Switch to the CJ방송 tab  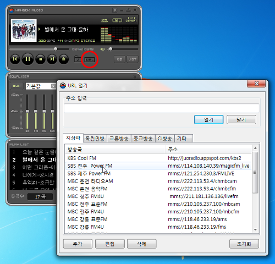(164, 139)
